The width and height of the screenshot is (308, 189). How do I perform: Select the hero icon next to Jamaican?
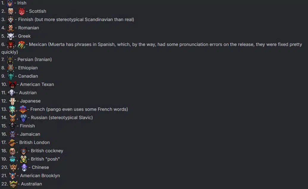tap(12, 134)
